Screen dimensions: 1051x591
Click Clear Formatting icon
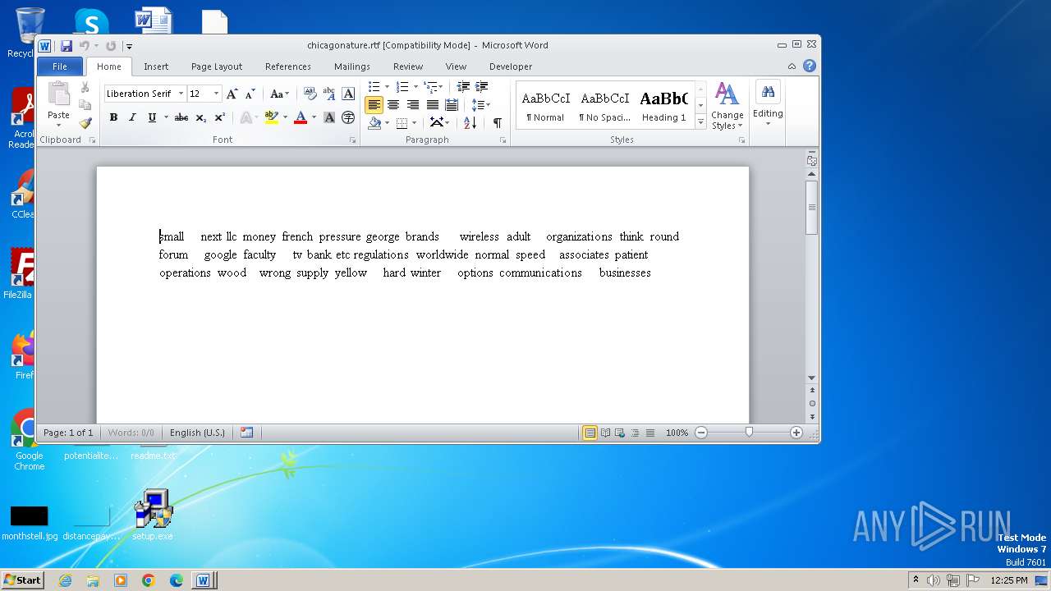pyautogui.click(x=310, y=94)
